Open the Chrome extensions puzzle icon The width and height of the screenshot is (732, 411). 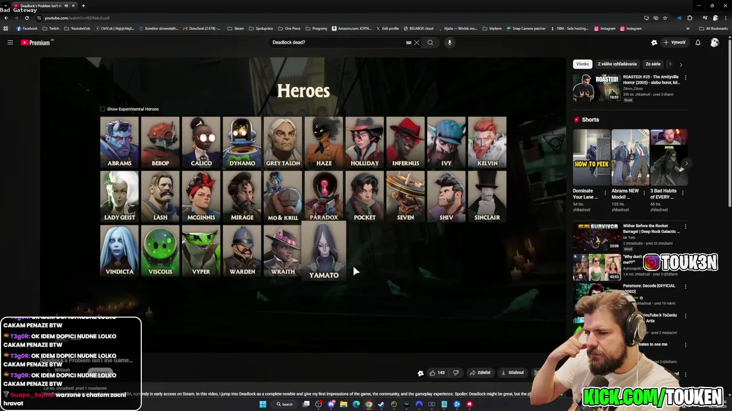[x=690, y=18]
